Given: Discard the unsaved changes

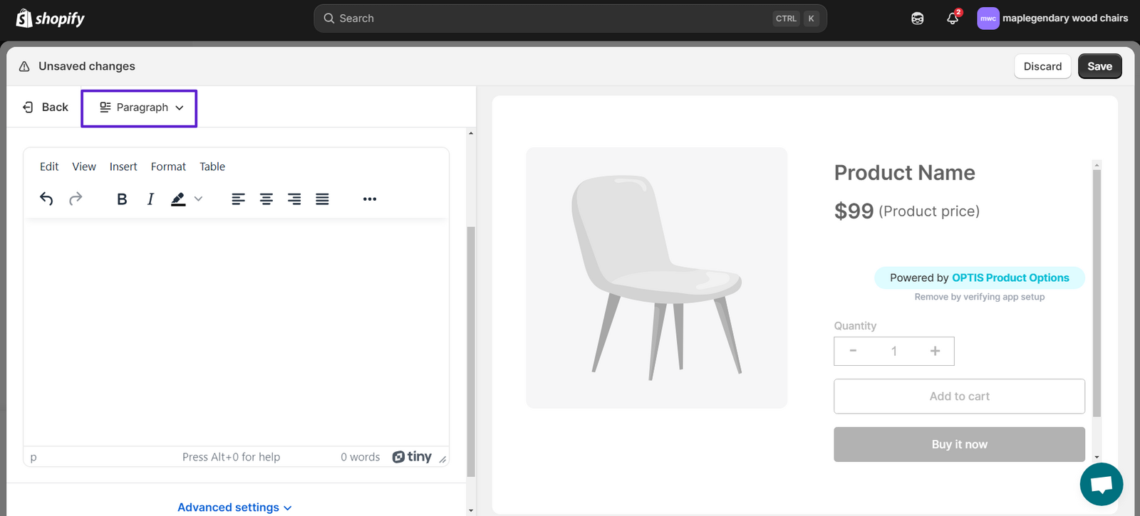Looking at the screenshot, I should tap(1042, 66).
